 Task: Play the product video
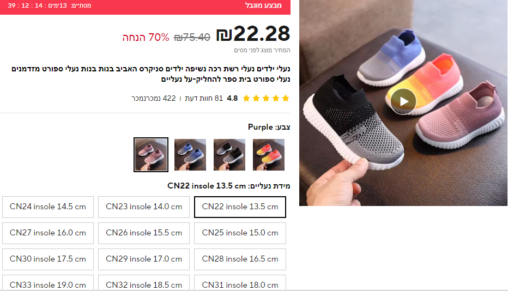(403, 101)
